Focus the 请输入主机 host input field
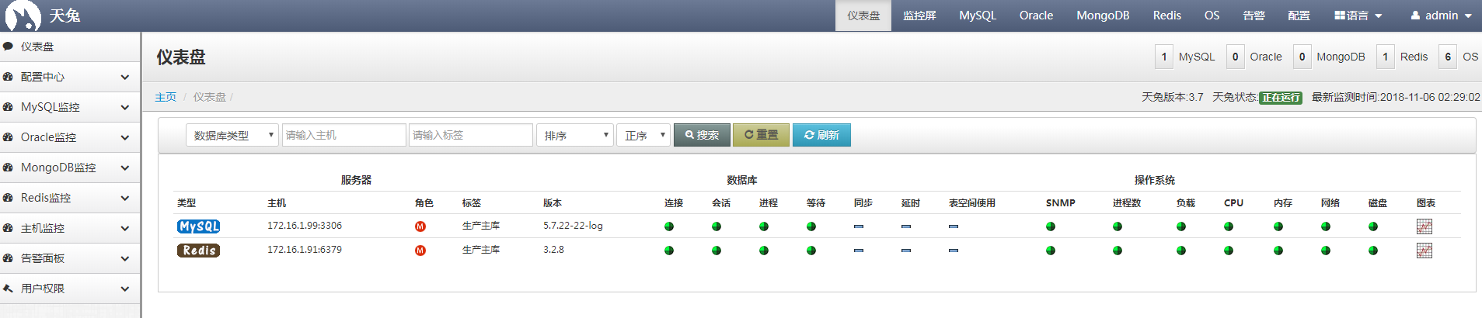The image size is (1482, 318). [x=343, y=135]
